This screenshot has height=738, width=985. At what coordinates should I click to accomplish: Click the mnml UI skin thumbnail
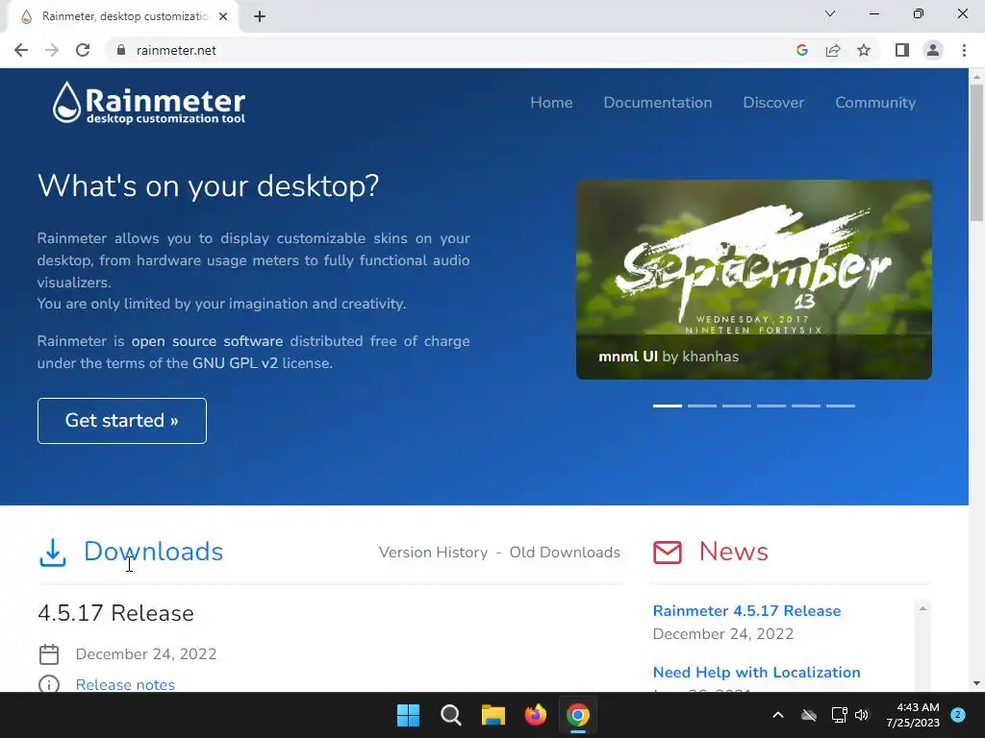pyautogui.click(x=754, y=280)
